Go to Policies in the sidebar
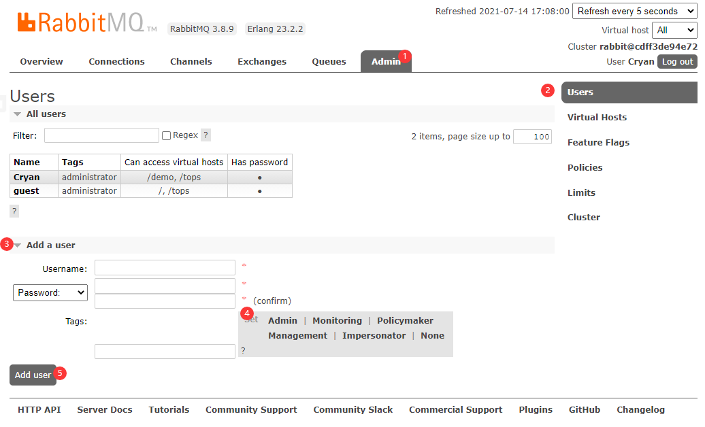Screen dimensions: 705x427 (x=585, y=168)
